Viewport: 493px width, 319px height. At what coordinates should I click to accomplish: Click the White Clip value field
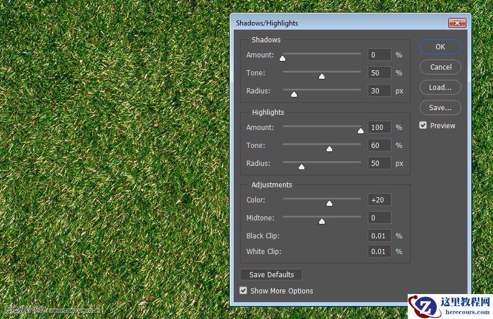tap(379, 252)
